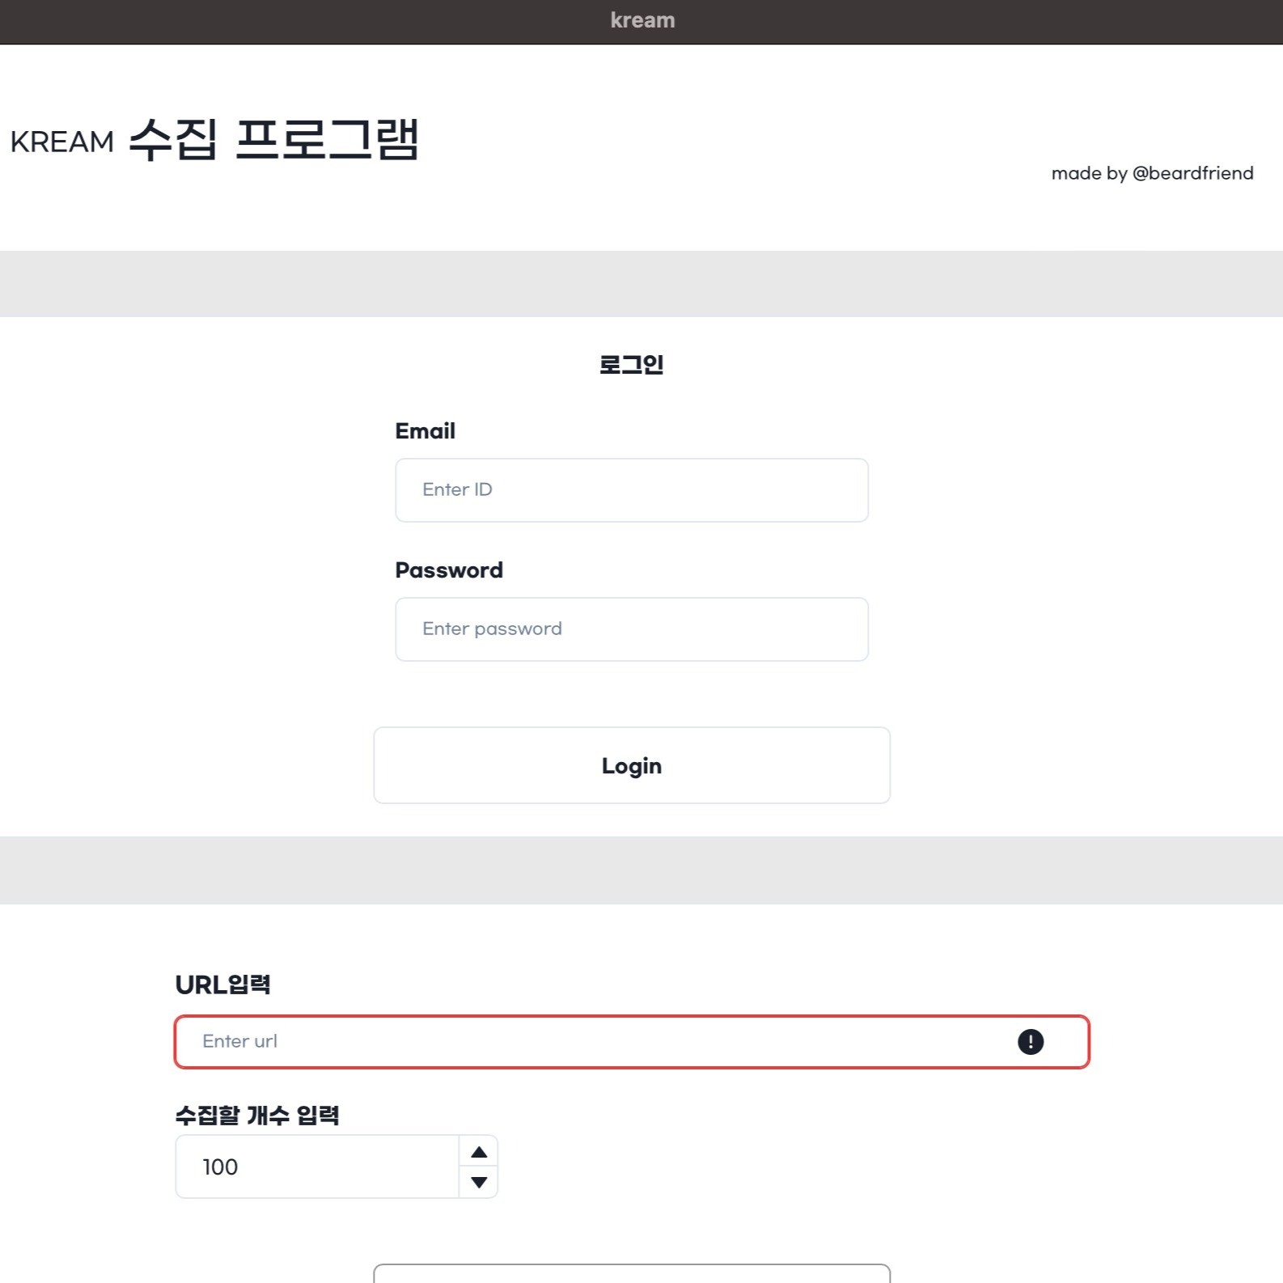Click the Password label
Screen dimensions: 1283x1283
point(449,570)
